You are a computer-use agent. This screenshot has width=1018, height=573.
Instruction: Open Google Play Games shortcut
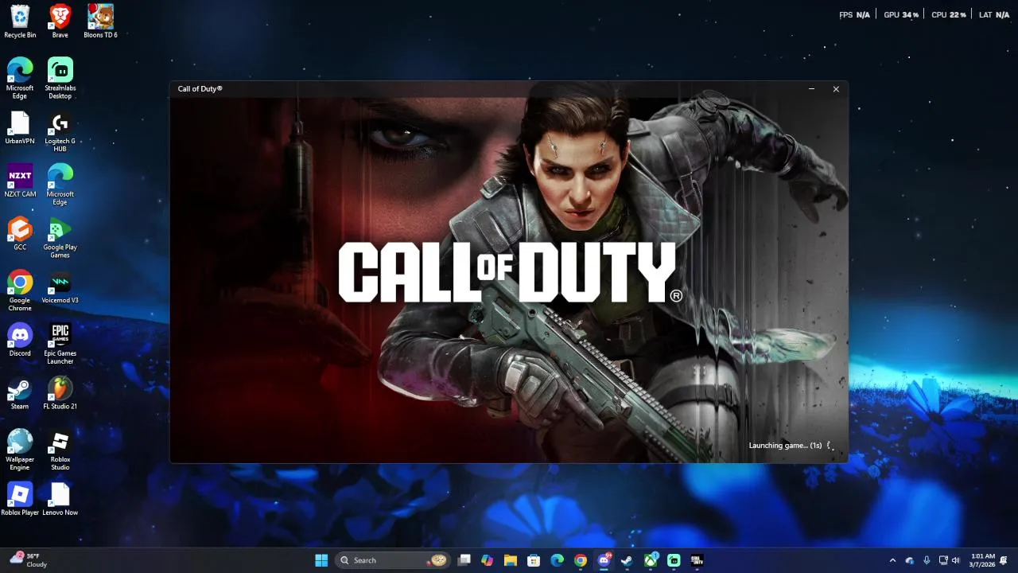click(60, 237)
